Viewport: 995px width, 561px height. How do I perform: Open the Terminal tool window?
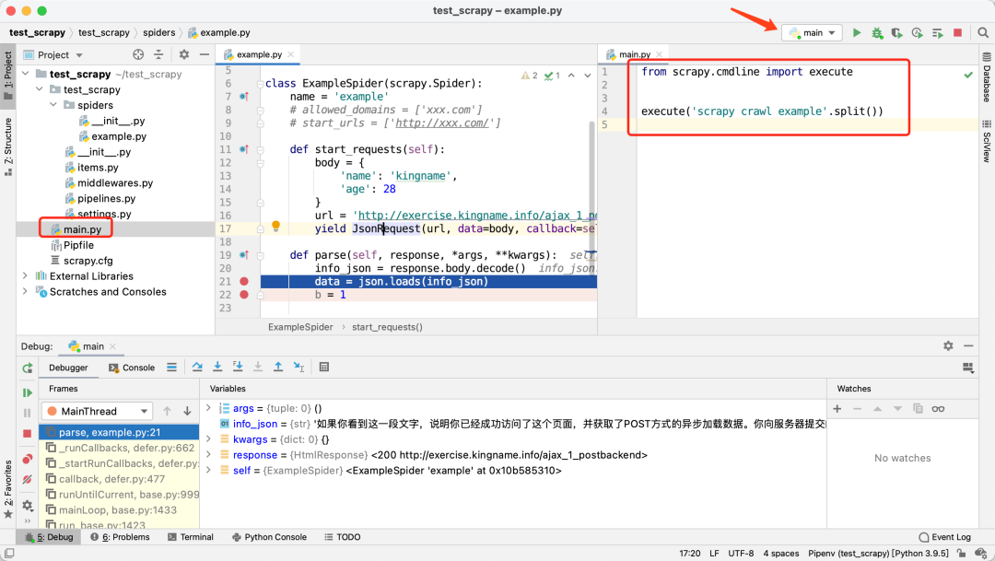coord(191,537)
